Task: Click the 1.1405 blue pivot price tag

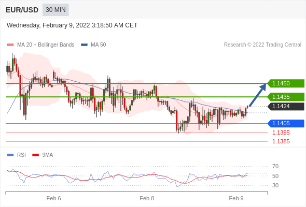Action: point(286,124)
